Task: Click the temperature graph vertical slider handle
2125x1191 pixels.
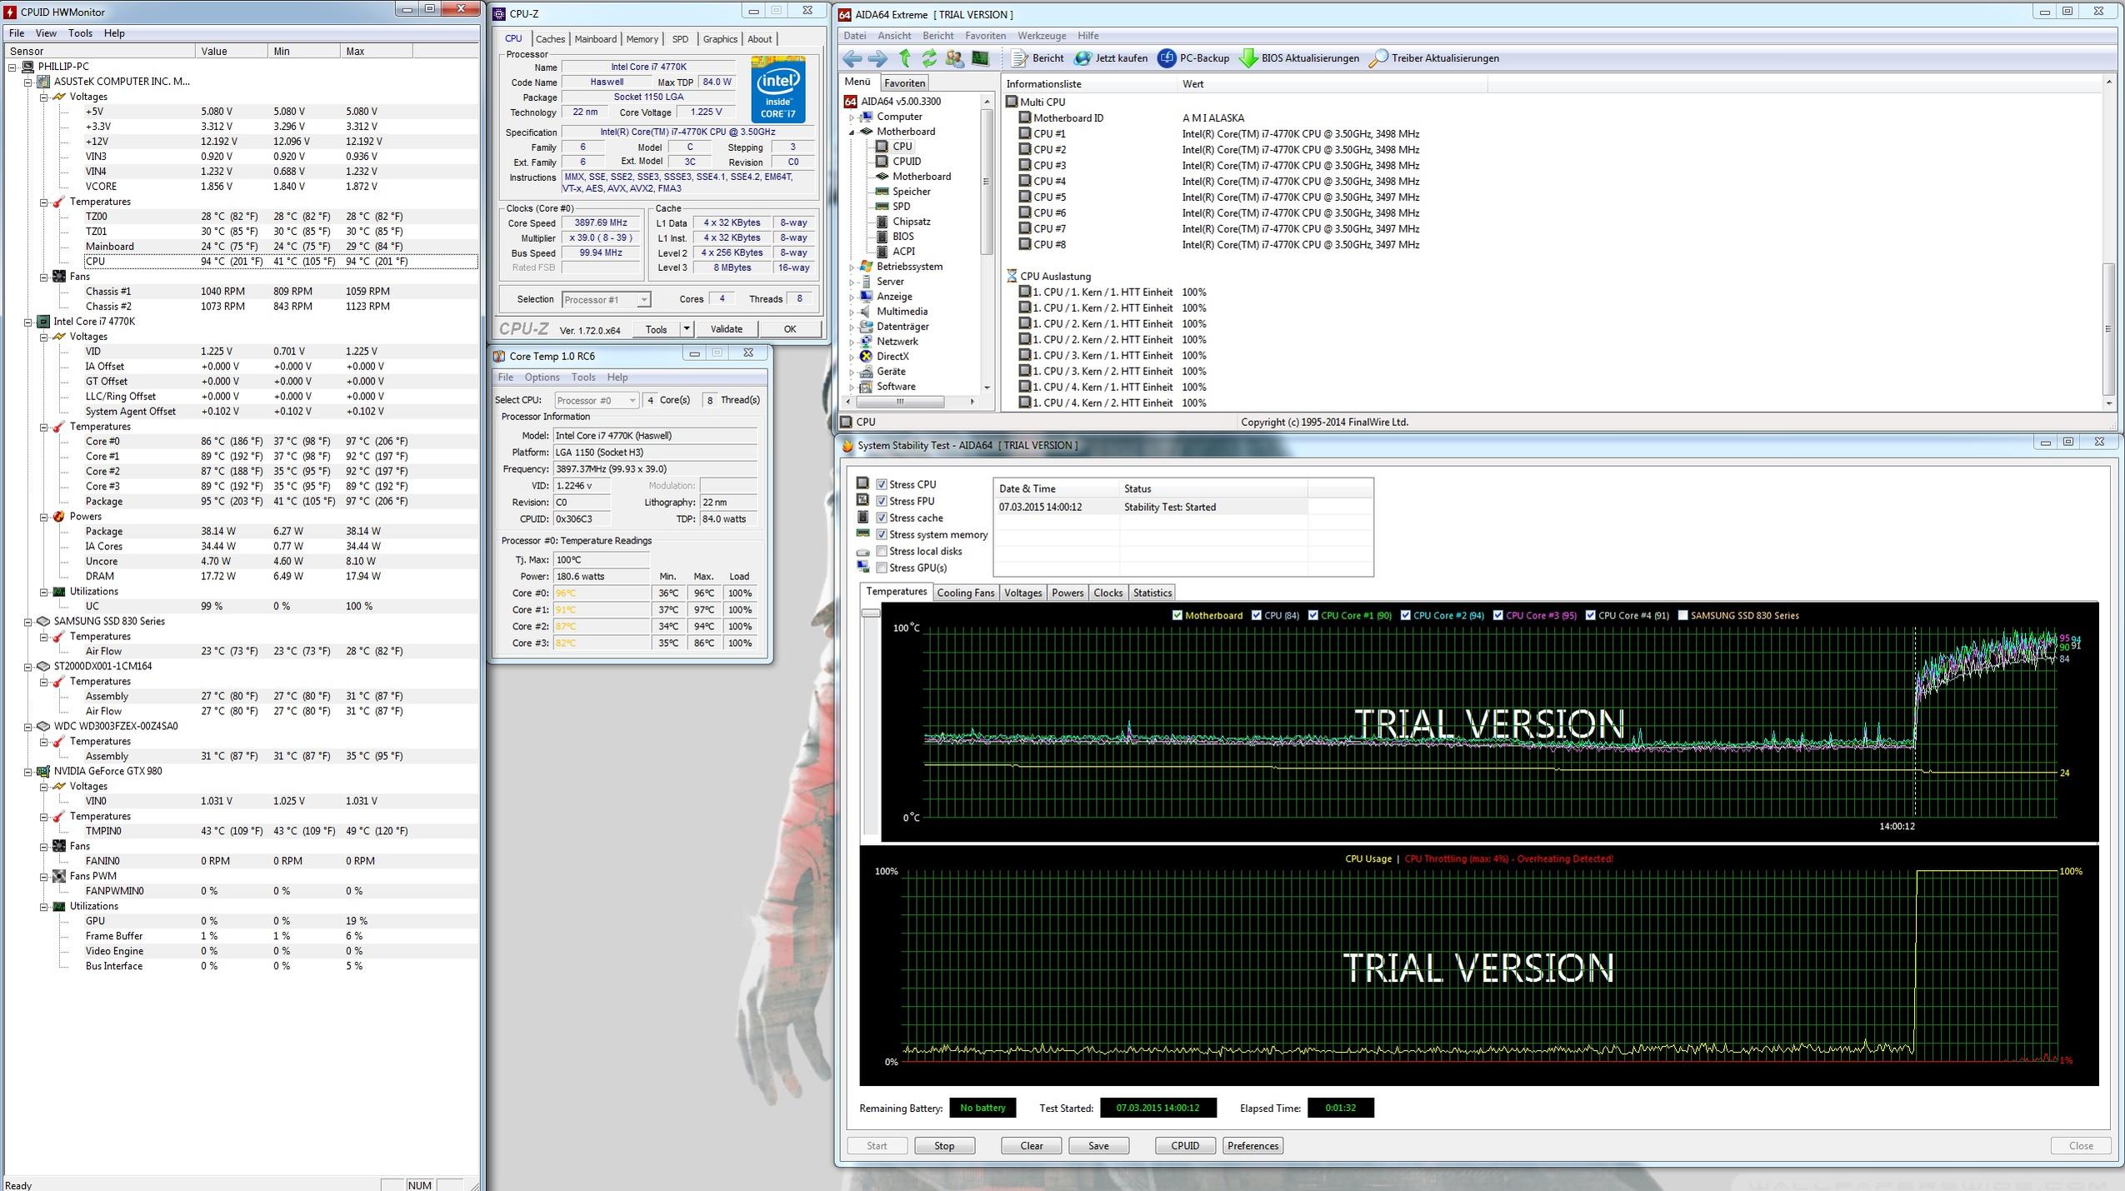Action: [871, 613]
